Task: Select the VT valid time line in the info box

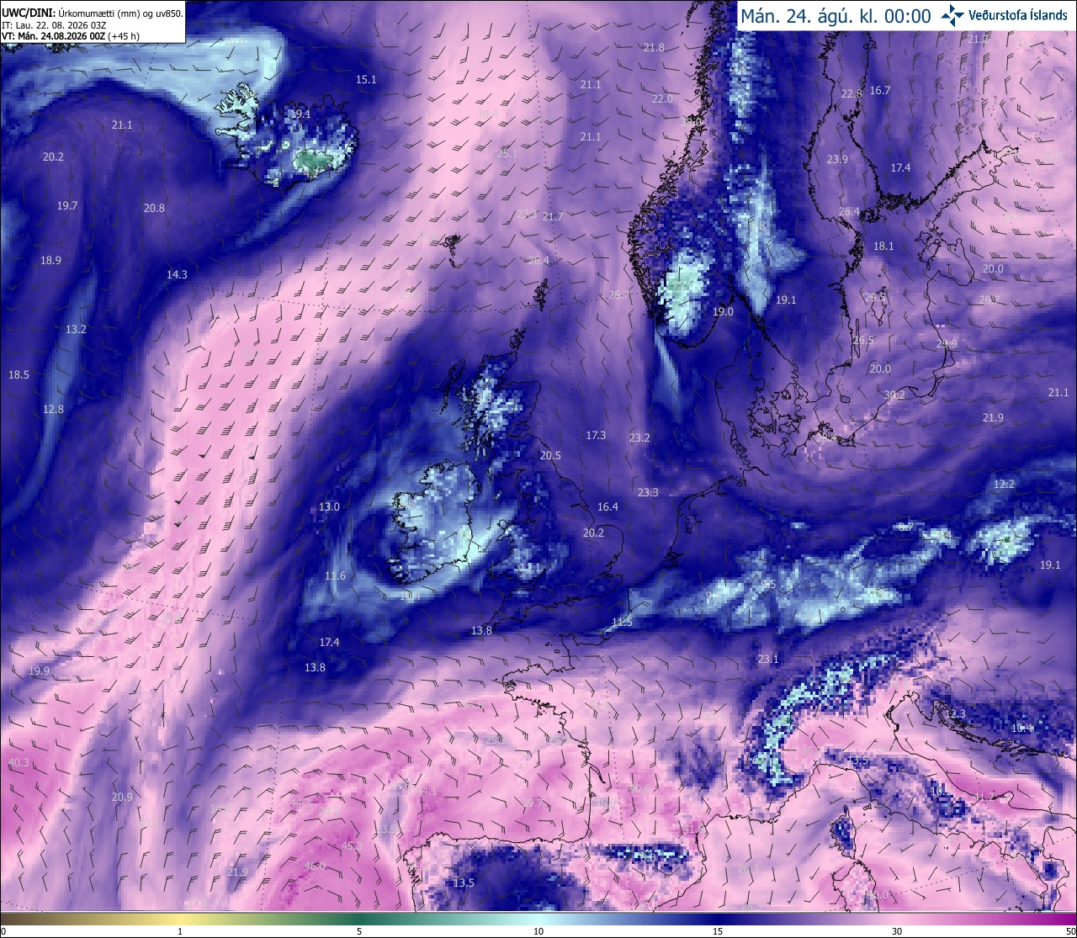Action: coord(71,36)
